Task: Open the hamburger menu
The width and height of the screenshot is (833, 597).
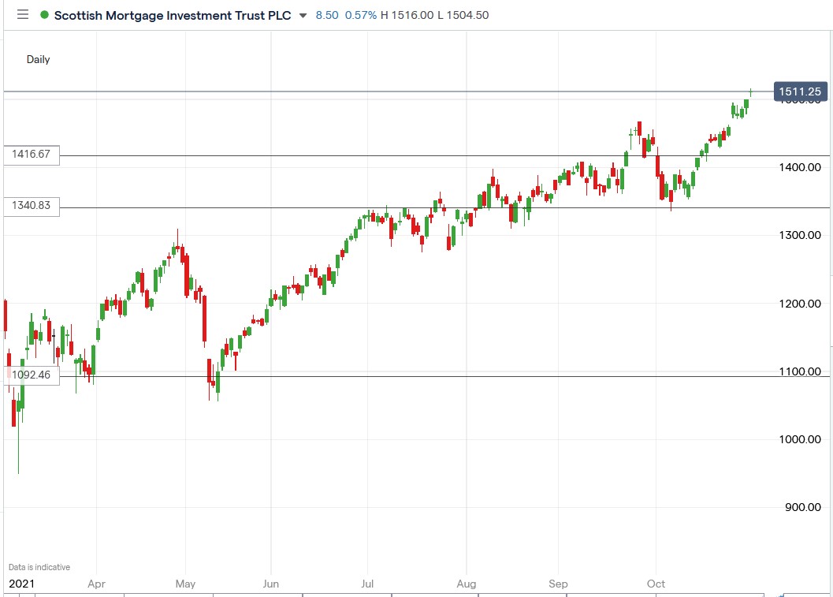Action: pyautogui.click(x=22, y=15)
